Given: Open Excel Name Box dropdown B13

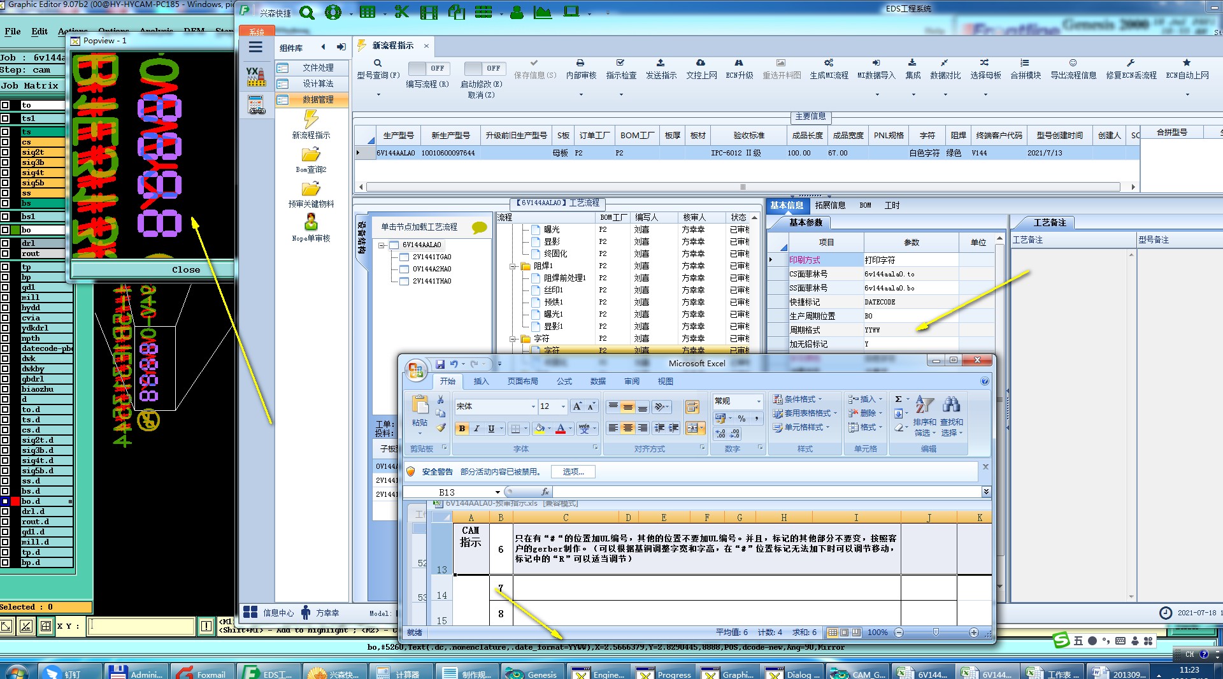Looking at the screenshot, I should 497,492.
